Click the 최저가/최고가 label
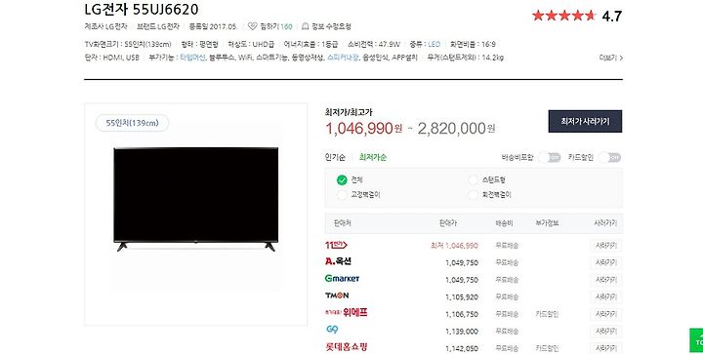Screen dimensions: 703x354 point(349,112)
